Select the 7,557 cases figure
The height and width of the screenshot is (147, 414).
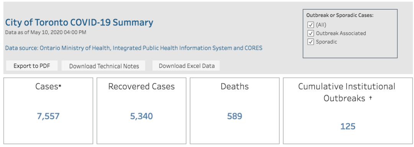tap(48, 116)
